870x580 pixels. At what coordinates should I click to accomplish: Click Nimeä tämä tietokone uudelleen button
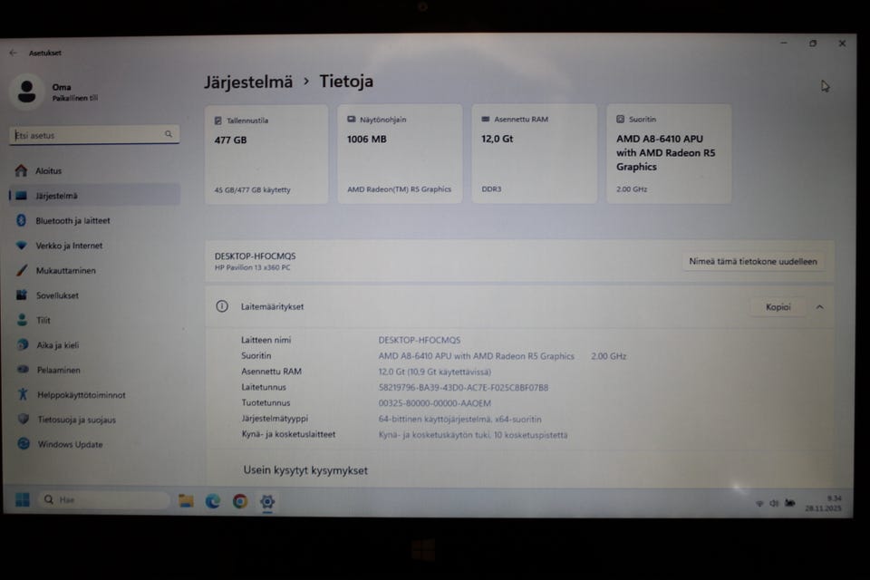tap(753, 261)
